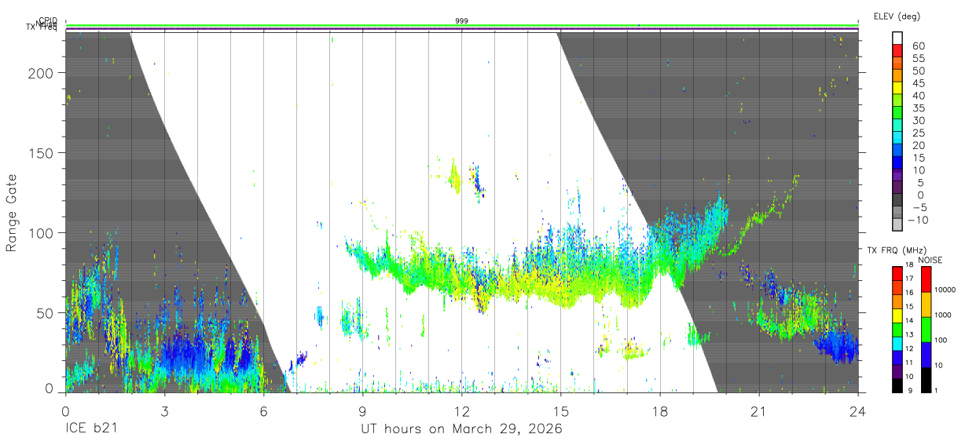This screenshot has width=965, height=445.
Task: Click the x-axis tick label '9'
Action: 362,410
